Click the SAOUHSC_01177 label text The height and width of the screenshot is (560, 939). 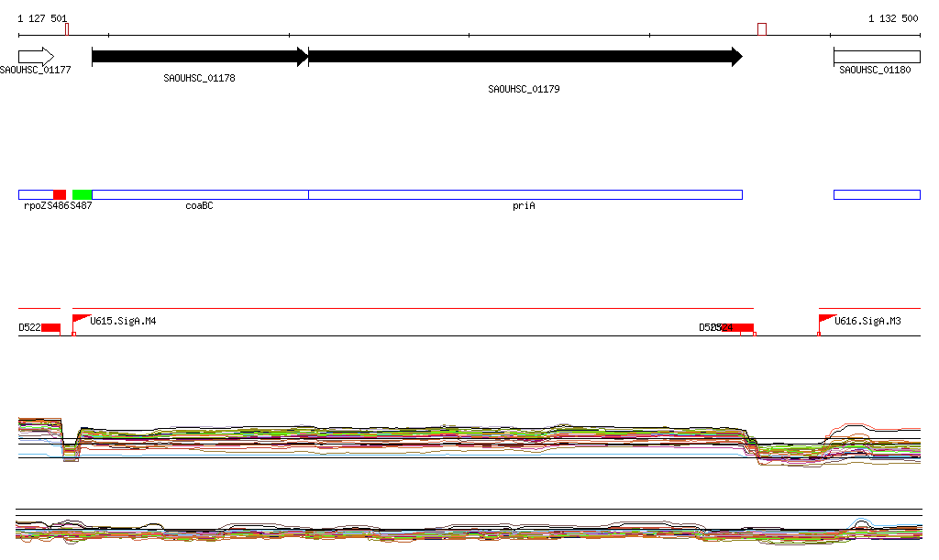coord(36,70)
